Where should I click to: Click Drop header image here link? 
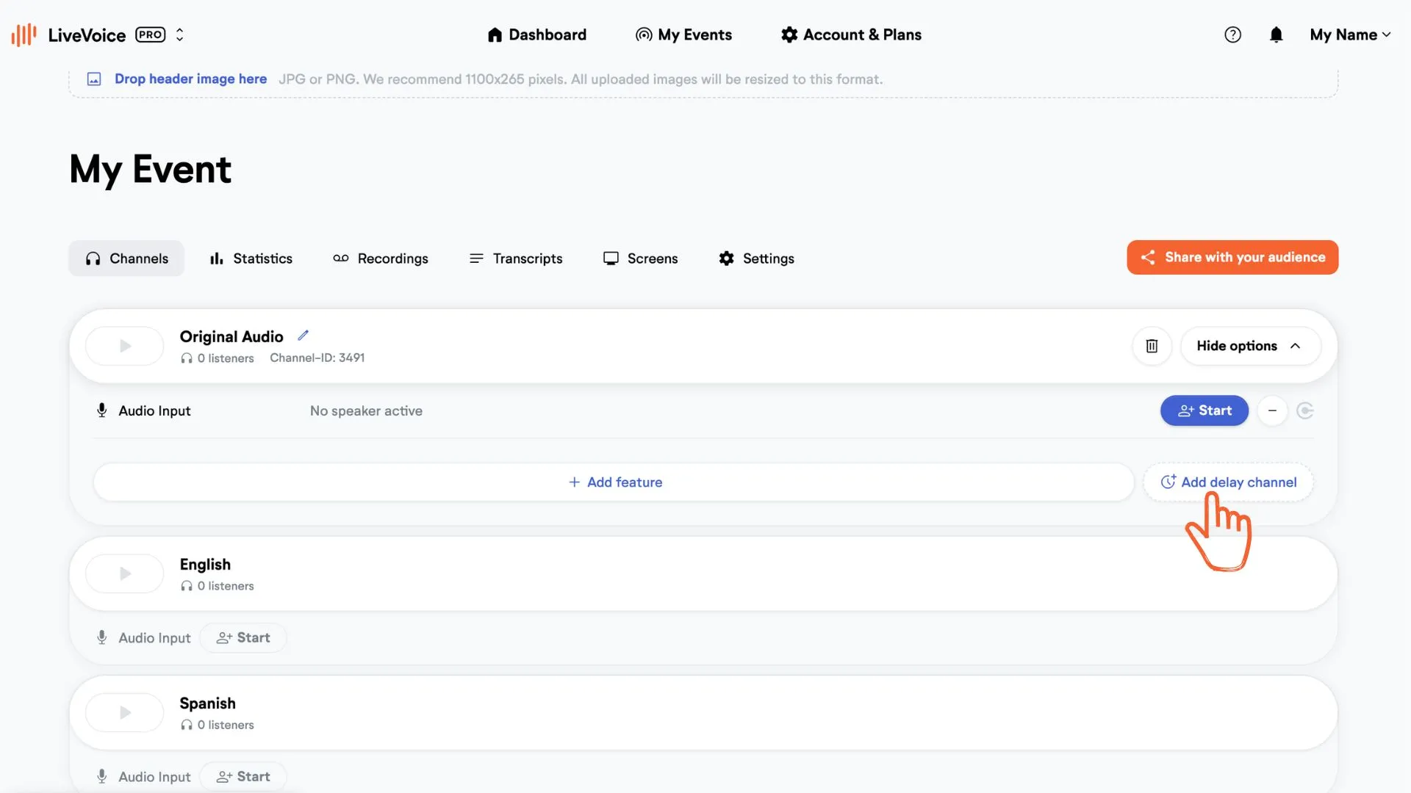click(x=190, y=79)
